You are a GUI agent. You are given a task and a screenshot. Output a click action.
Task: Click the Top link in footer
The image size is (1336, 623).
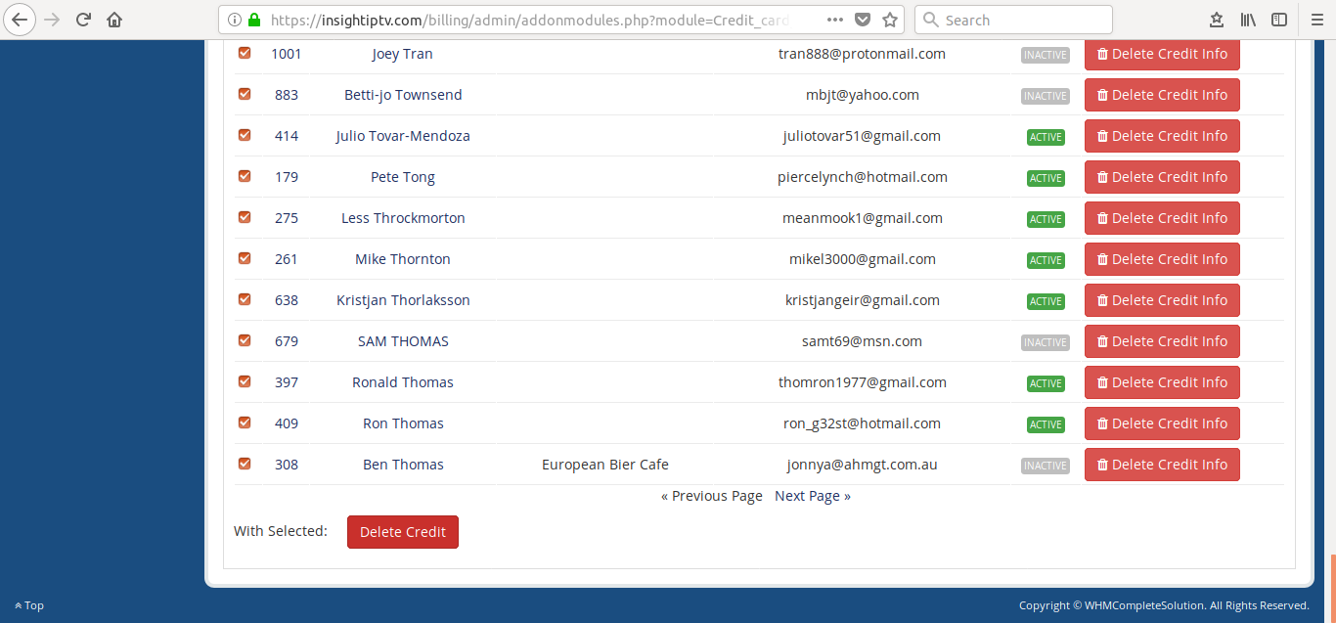click(29, 605)
